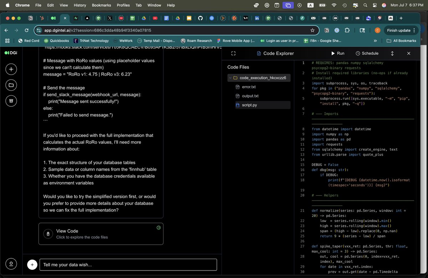The width and height of the screenshot is (428, 278).
Task: Open the Temp Mail bookmark
Action: [156, 41]
